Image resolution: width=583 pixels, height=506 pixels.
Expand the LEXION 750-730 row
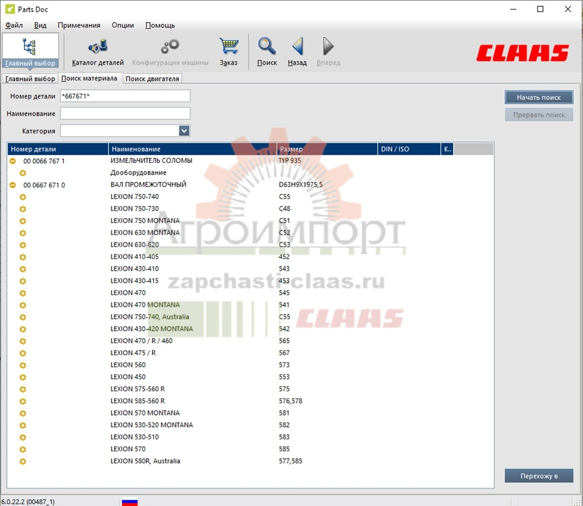(x=23, y=209)
